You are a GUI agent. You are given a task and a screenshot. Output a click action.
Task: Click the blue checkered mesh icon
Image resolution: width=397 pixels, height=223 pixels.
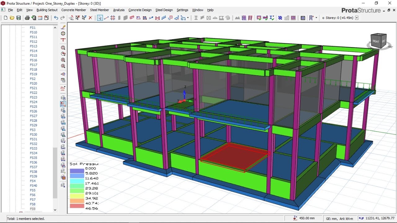point(280,18)
